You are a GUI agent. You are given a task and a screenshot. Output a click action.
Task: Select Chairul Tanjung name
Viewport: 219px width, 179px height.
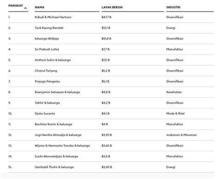(46, 71)
